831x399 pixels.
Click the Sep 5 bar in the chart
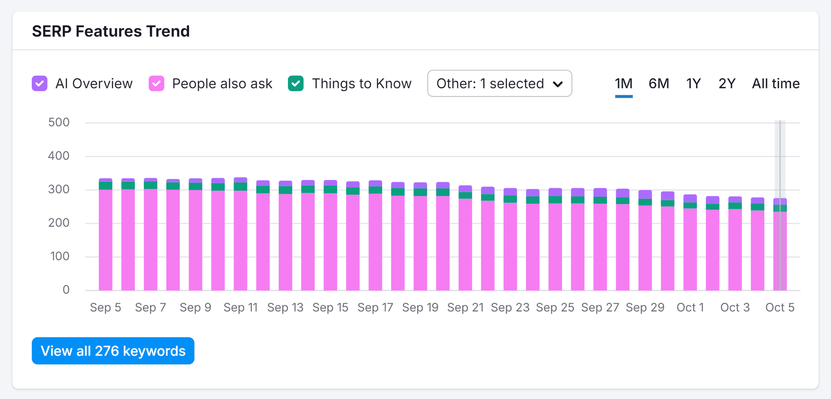tap(106, 232)
